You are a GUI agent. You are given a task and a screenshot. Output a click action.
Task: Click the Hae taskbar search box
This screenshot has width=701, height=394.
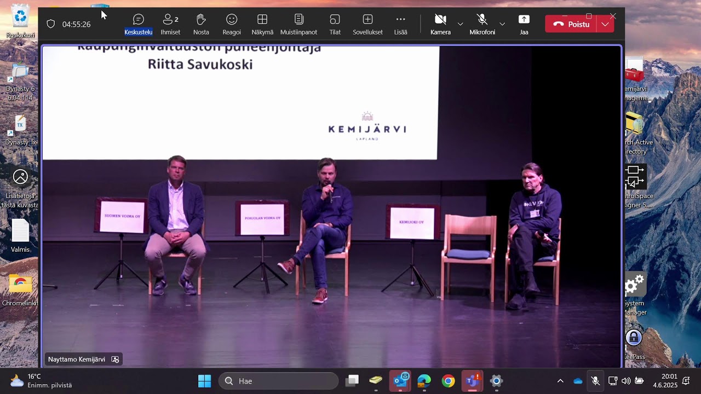point(279,381)
